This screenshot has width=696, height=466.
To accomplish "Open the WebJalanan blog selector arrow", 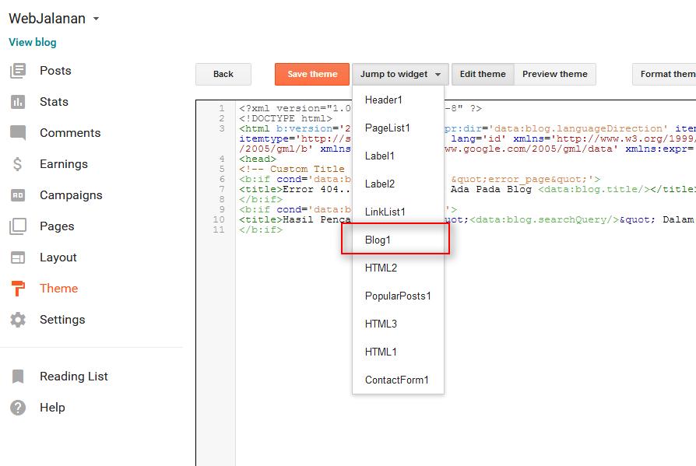I will (x=96, y=19).
